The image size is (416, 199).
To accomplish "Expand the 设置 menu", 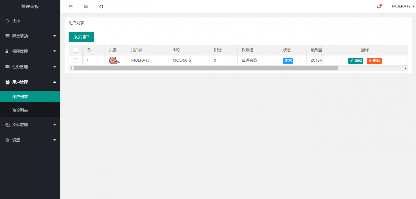I will tap(30, 140).
